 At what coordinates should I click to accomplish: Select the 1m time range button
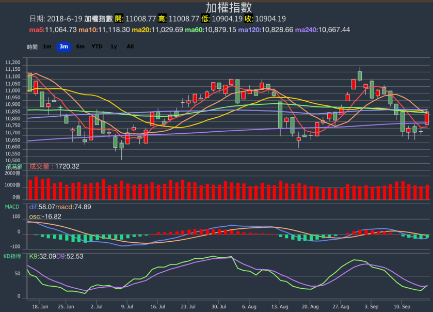coord(47,46)
